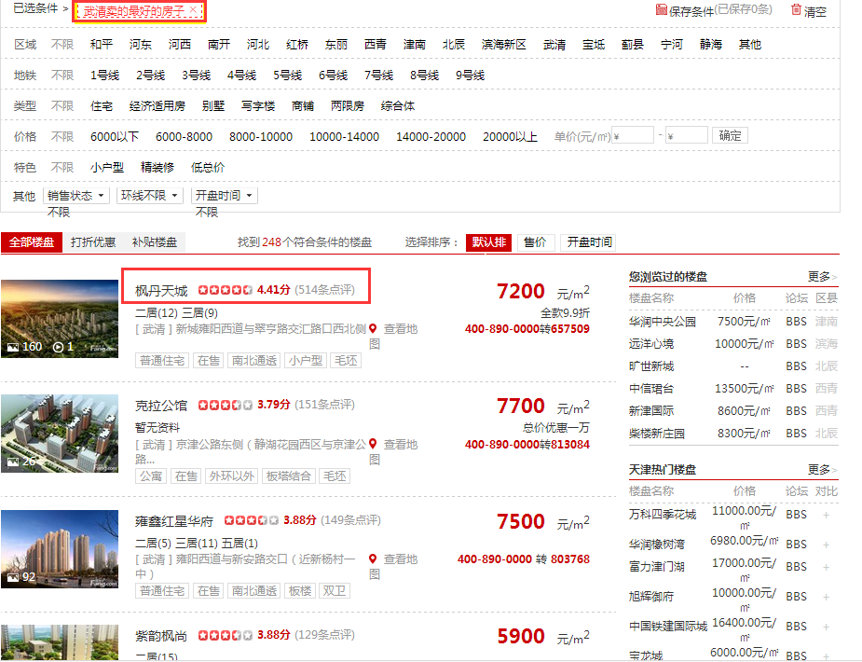Add 华润橡树湾 to compare
This screenshot has height=662, width=862.
tap(826, 545)
